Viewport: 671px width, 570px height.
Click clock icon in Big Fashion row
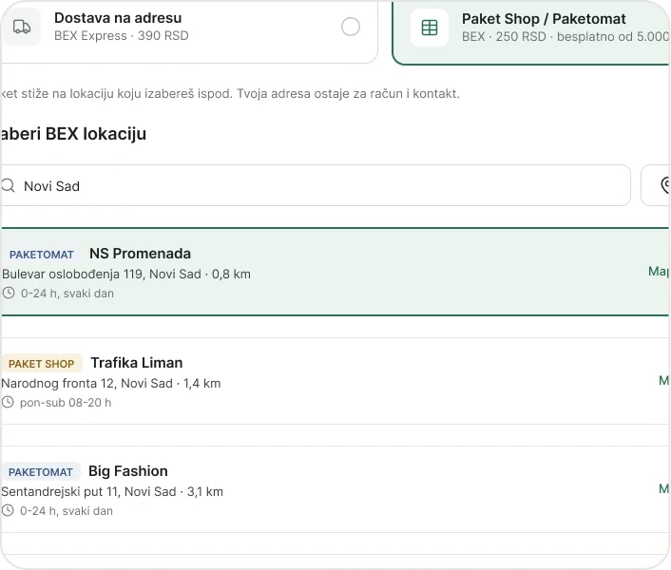(x=8, y=510)
